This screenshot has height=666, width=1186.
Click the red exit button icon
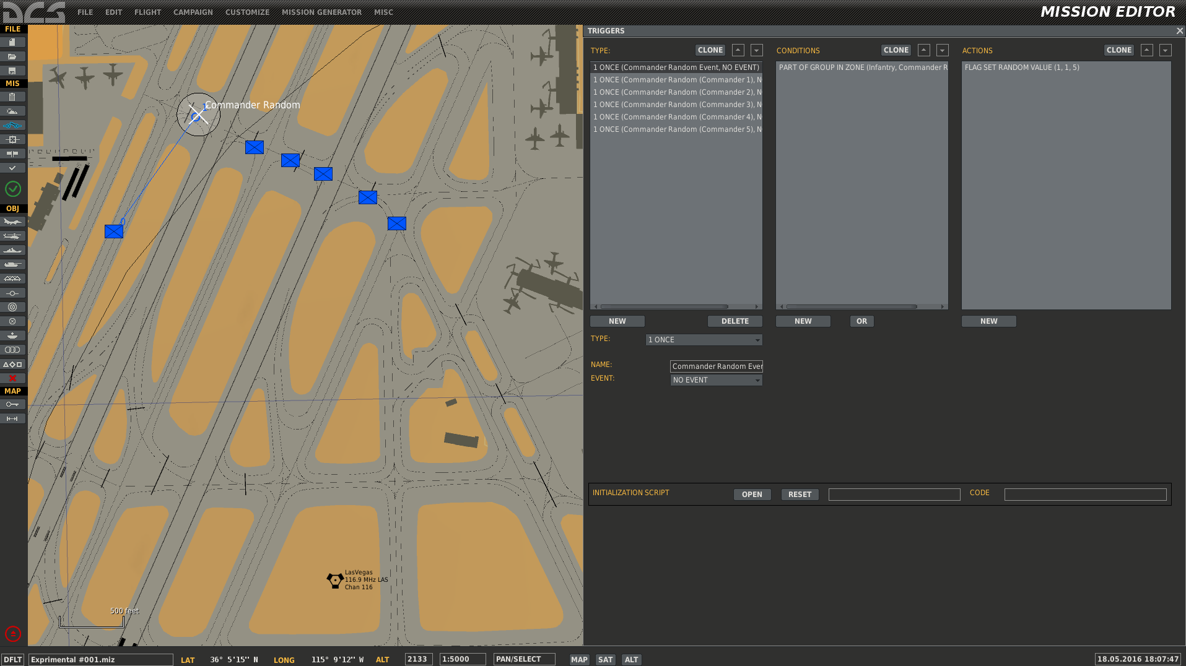point(13,634)
